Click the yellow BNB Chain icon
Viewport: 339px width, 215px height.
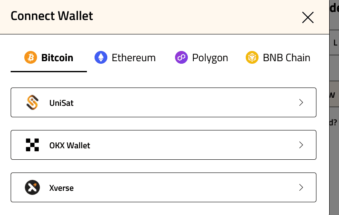tap(252, 57)
